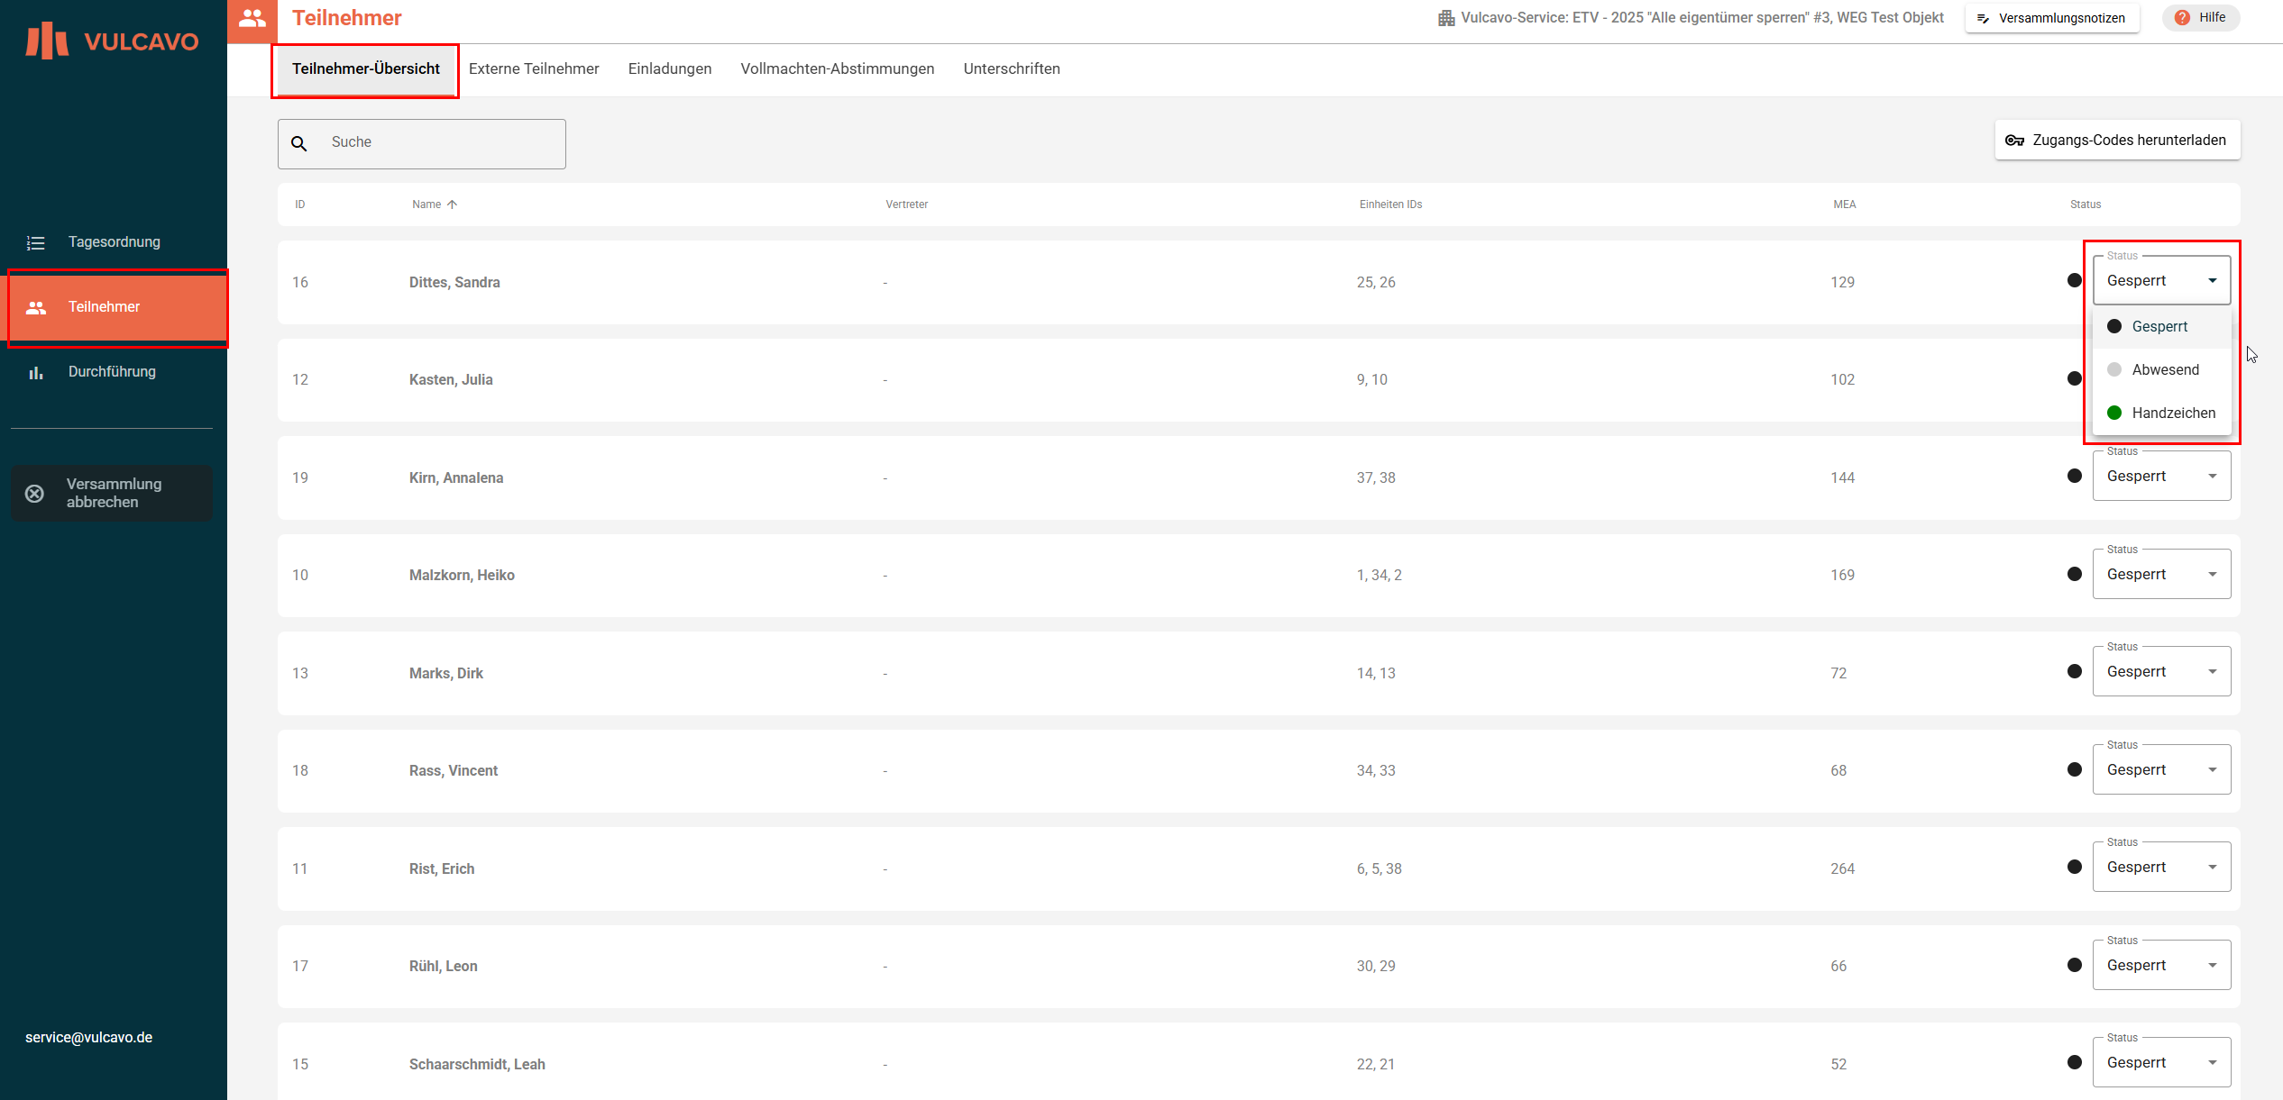
Task: Choose Handzeichen option in open dropdown
Action: coord(2161,414)
